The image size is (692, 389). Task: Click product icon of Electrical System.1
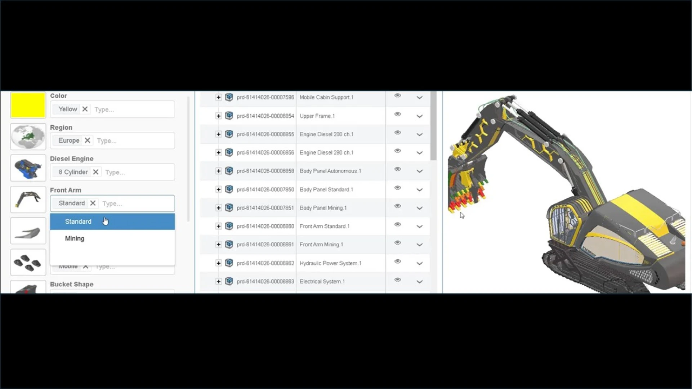(x=229, y=281)
